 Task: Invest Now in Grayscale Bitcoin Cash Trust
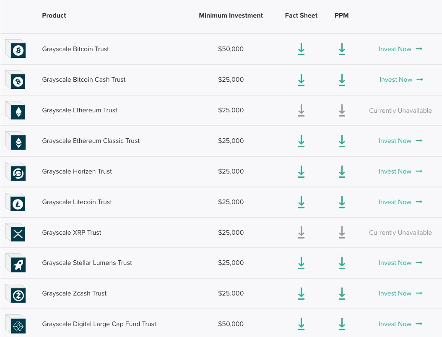[x=401, y=80]
